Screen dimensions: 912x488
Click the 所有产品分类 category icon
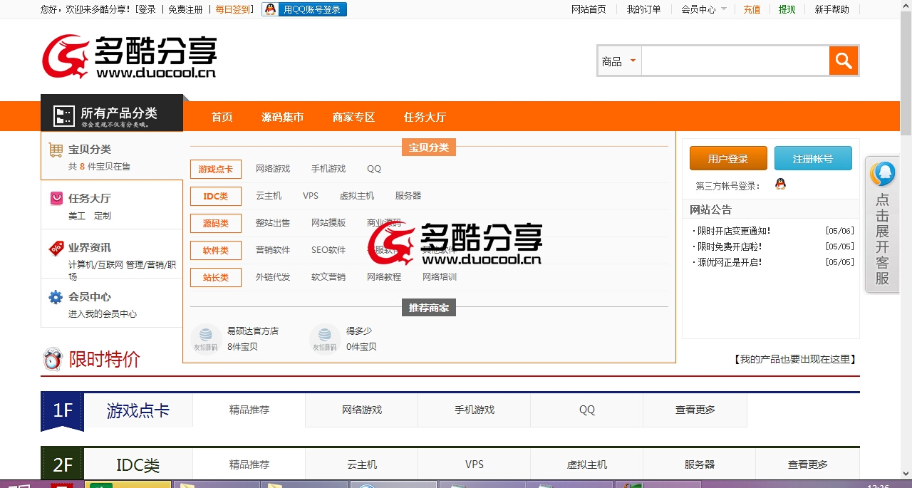[x=64, y=116]
